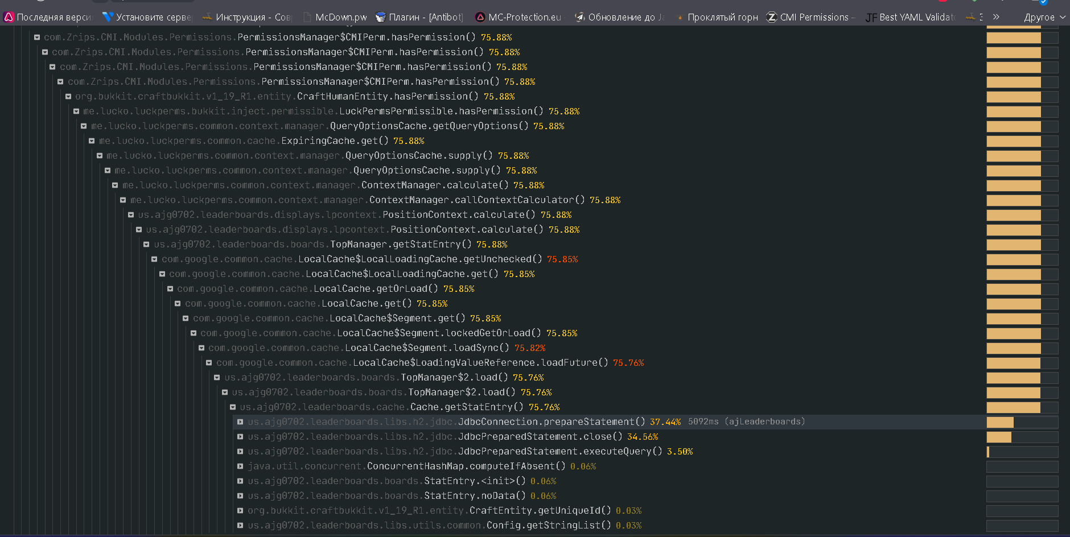1070x537 pixels.
Task: Click the red triangle favicon of «Последняя версия» bookmark
Action: (x=8, y=17)
